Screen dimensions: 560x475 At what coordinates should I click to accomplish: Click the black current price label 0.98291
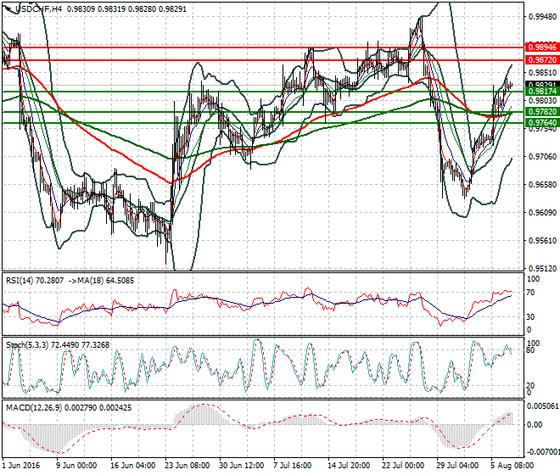click(542, 85)
